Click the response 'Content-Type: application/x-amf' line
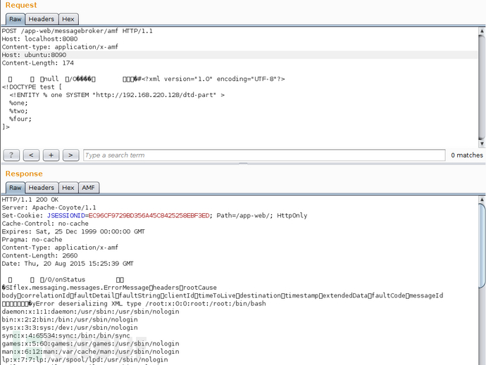 (x=60, y=248)
